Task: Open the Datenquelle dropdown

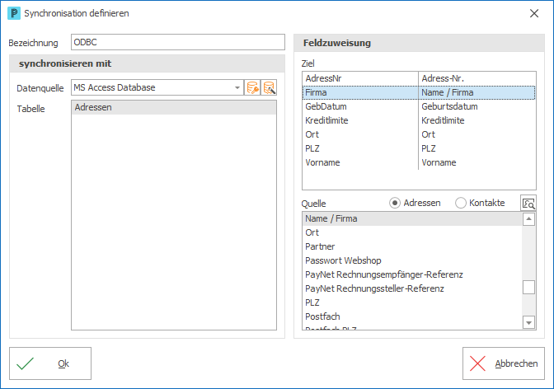Action: [237, 87]
